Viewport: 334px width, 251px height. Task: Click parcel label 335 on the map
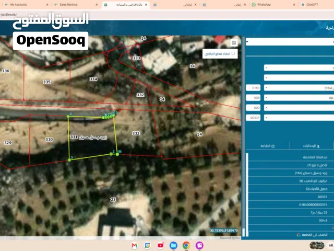click(47, 82)
